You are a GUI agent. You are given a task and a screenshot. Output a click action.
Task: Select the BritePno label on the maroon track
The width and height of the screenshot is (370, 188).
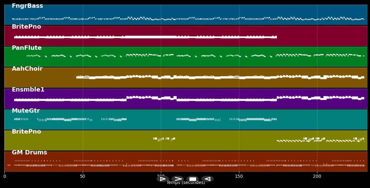(x=26, y=27)
